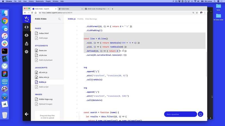Toggle Hide Warnings option
225x126 pixels.
point(91,19)
